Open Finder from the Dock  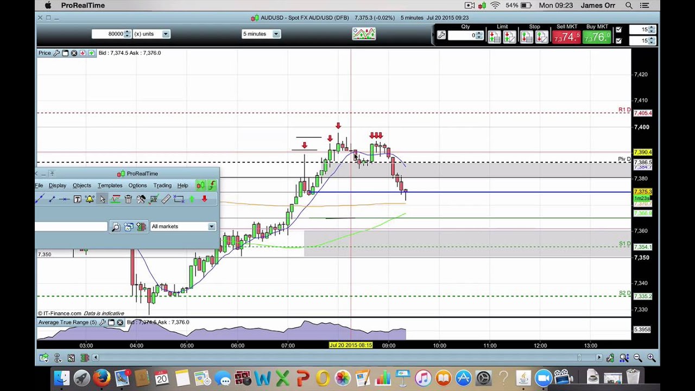[62, 377]
